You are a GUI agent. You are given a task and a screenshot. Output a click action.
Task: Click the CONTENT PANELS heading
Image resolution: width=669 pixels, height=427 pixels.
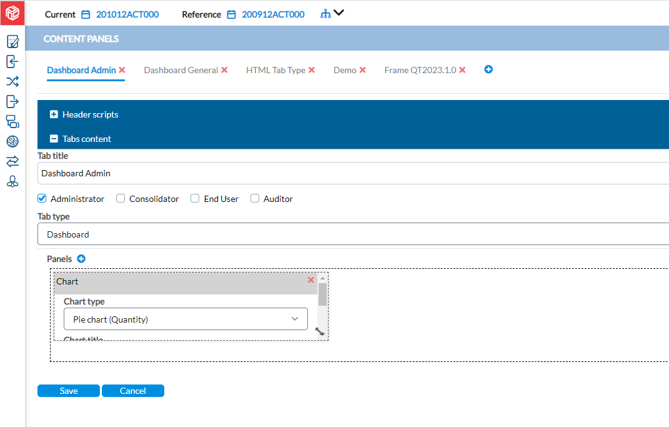click(x=81, y=39)
